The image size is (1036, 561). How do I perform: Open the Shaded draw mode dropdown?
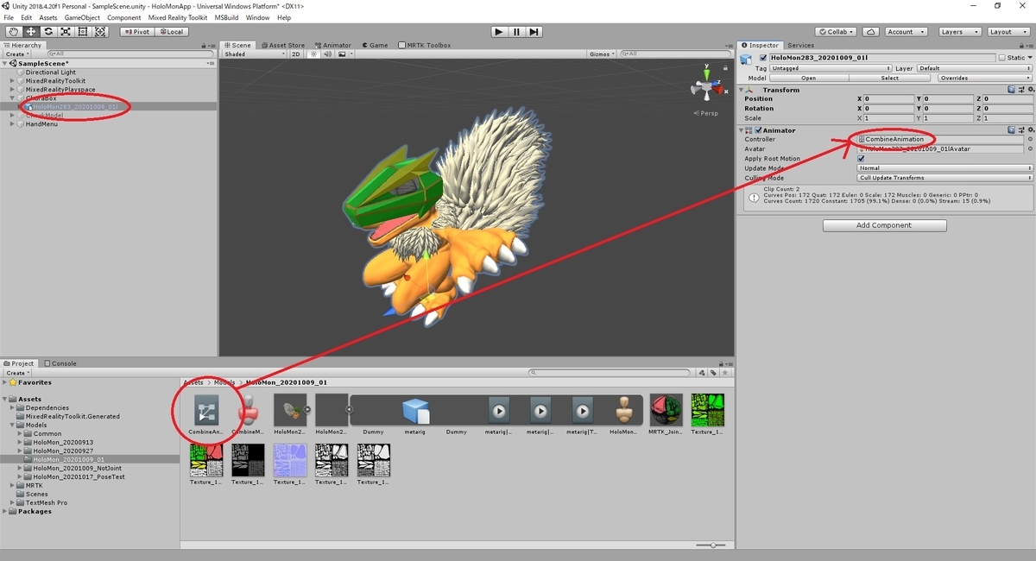tap(254, 54)
